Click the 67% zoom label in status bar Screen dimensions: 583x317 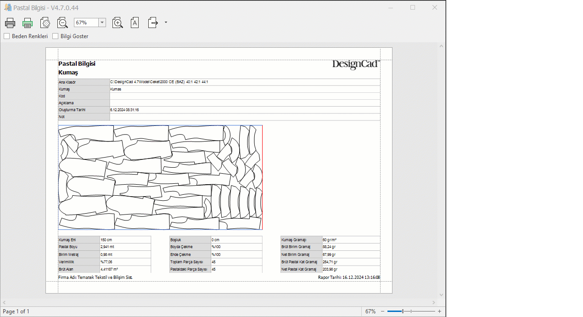(x=370, y=311)
